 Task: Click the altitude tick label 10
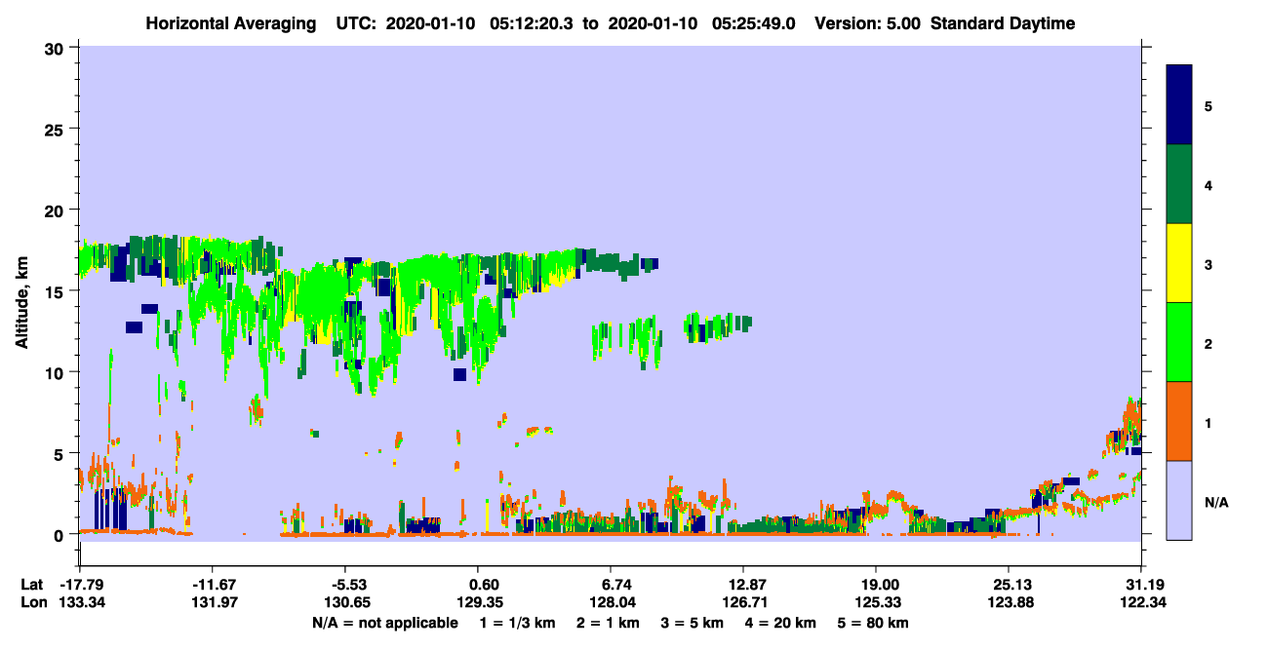(x=54, y=372)
